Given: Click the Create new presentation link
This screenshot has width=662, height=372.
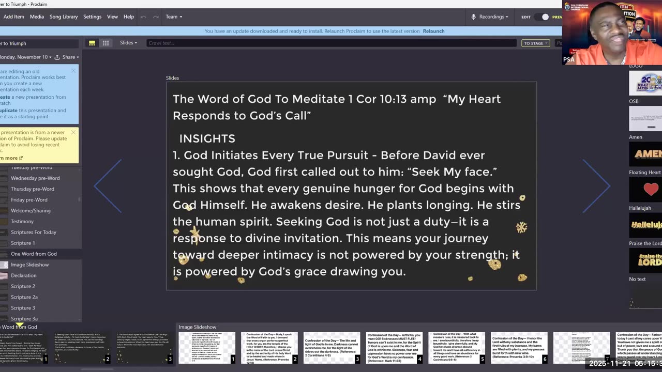Looking at the screenshot, I should click(5, 97).
